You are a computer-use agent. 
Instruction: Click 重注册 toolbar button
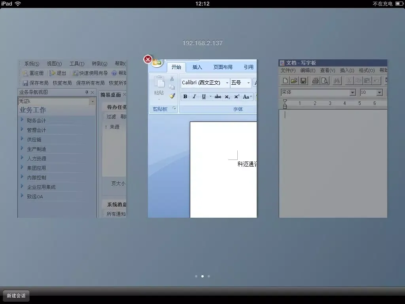(33, 73)
